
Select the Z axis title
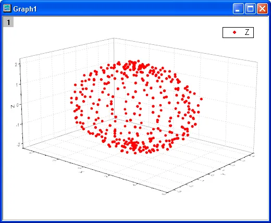click(13, 107)
